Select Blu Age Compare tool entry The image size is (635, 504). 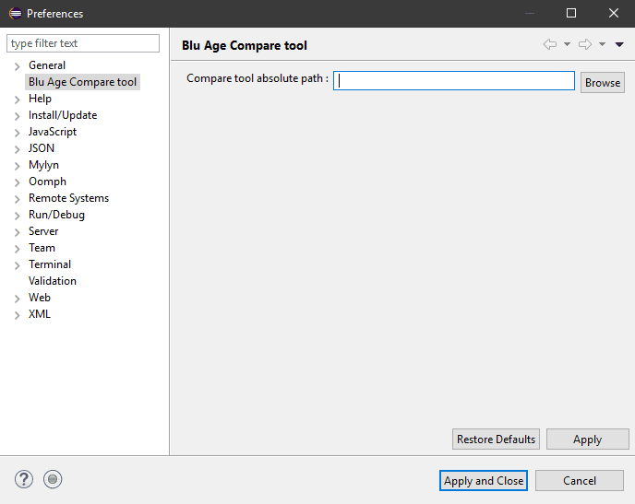click(83, 82)
